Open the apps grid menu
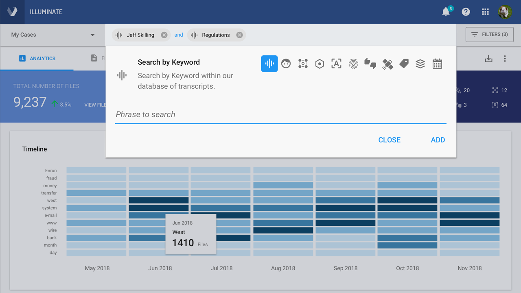 coord(485,12)
